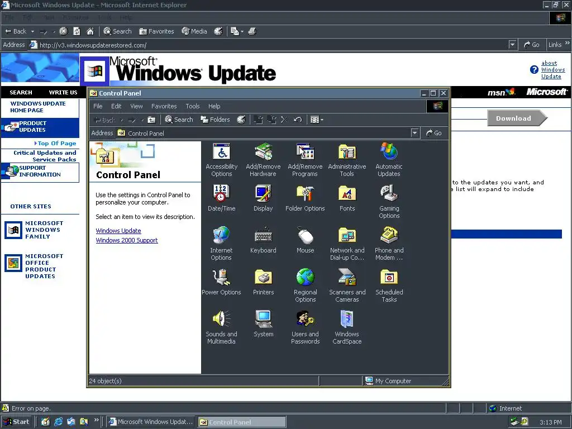Click the Print icon in Internet Explorer
This screenshot has width=572, height=429.
pyautogui.click(x=252, y=31)
